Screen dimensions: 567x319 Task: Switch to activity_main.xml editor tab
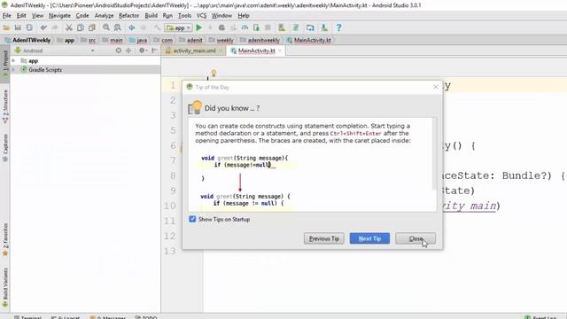pos(194,51)
